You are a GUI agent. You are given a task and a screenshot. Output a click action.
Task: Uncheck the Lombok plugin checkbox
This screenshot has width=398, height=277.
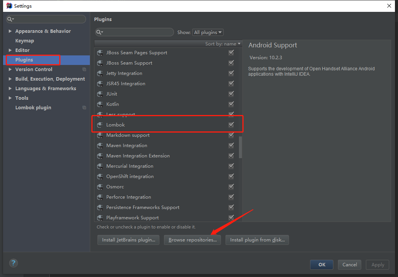click(x=231, y=125)
